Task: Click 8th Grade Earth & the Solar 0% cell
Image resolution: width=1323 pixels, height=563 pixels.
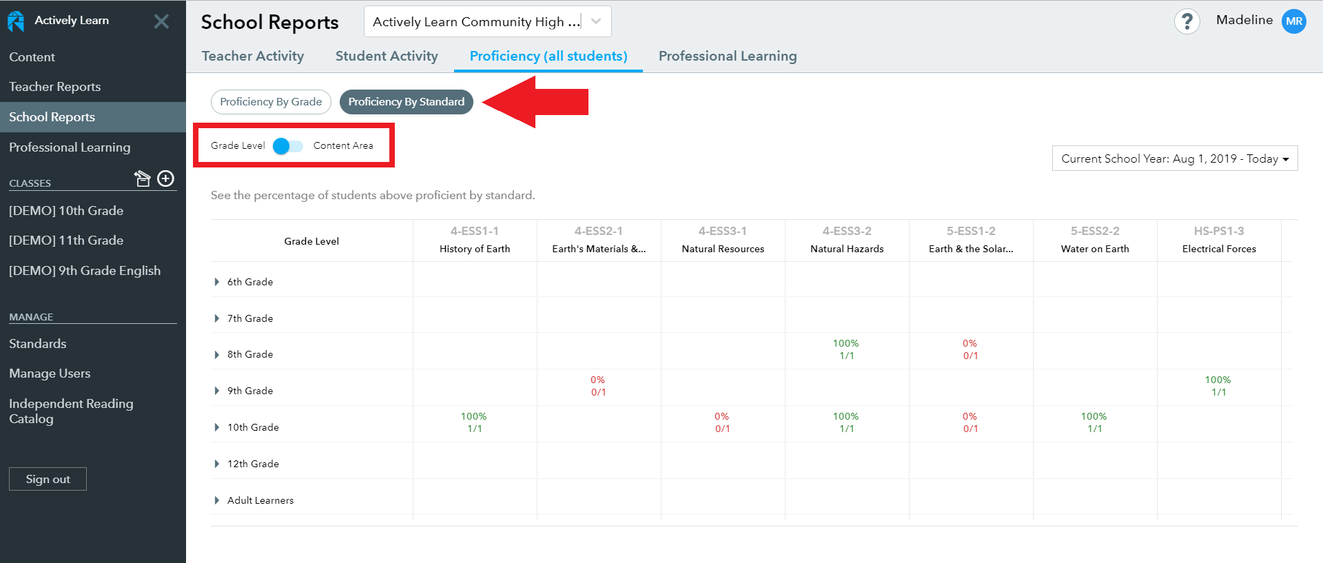Action: click(x=970, y=349)
